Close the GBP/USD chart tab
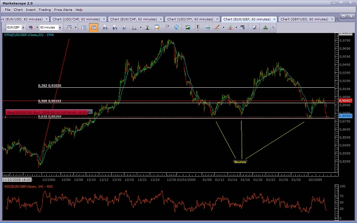Viewport: 357px width, 223px height. (x=332, y=19)
